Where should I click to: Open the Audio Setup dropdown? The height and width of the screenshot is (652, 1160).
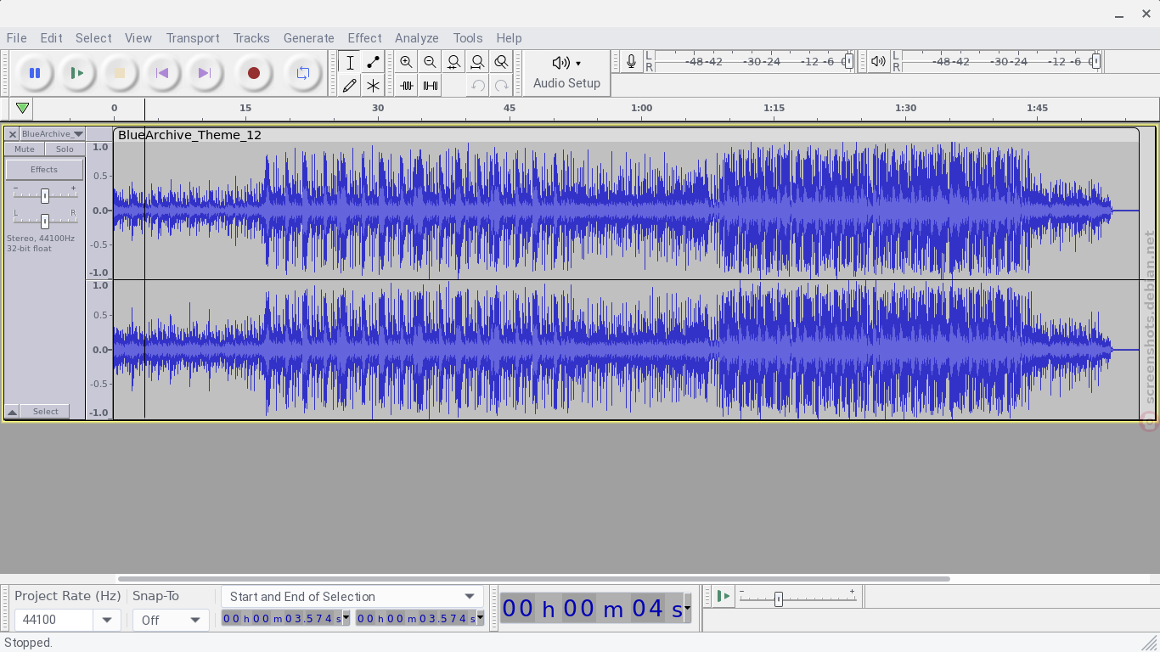566,73
